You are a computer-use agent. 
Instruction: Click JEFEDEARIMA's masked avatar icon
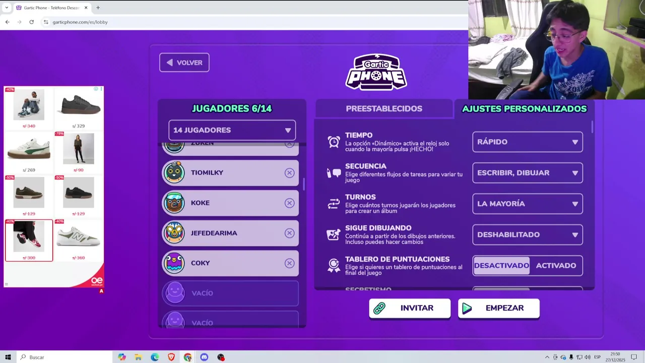coord(174,233)
